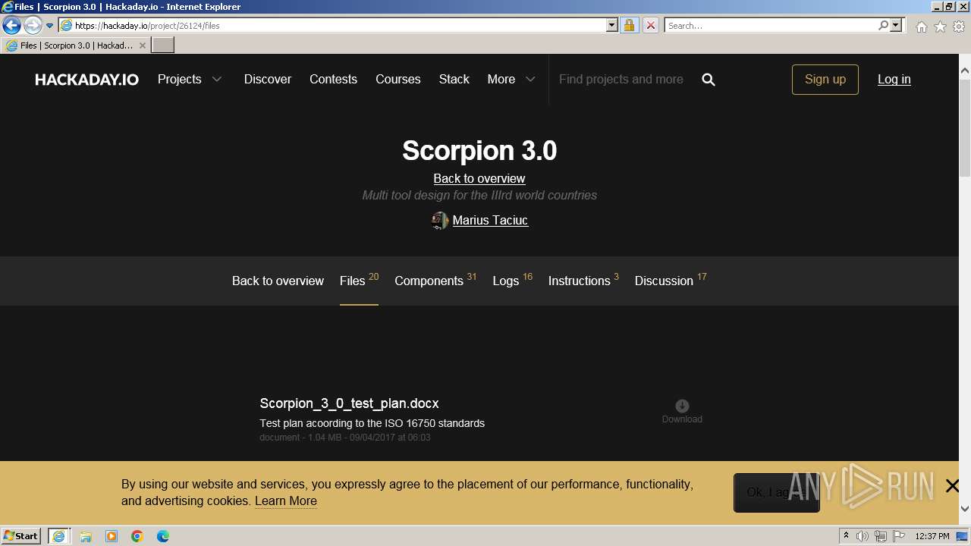Click the Show desktop button
Viewport: 971px width, 546px height.
(963, 536)
